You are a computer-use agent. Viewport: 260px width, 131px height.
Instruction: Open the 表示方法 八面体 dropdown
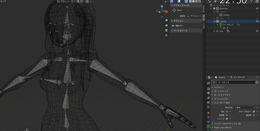point(245,108)
